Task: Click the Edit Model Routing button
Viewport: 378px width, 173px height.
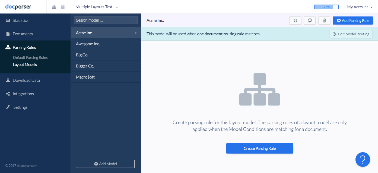Action: [351, 34]
